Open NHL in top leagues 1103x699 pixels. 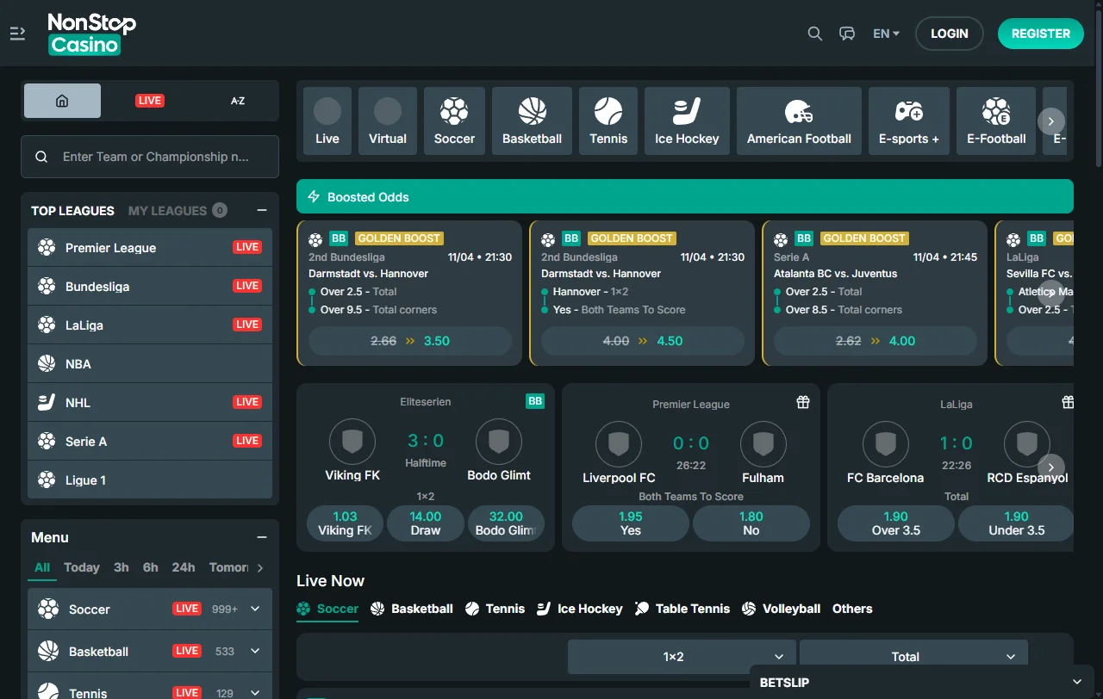click(150, 403)
